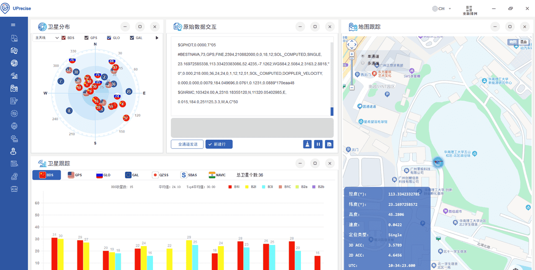
Task: Open the 卫星分布 satellite distribution sidebar icon
Action: coord(14,64)
